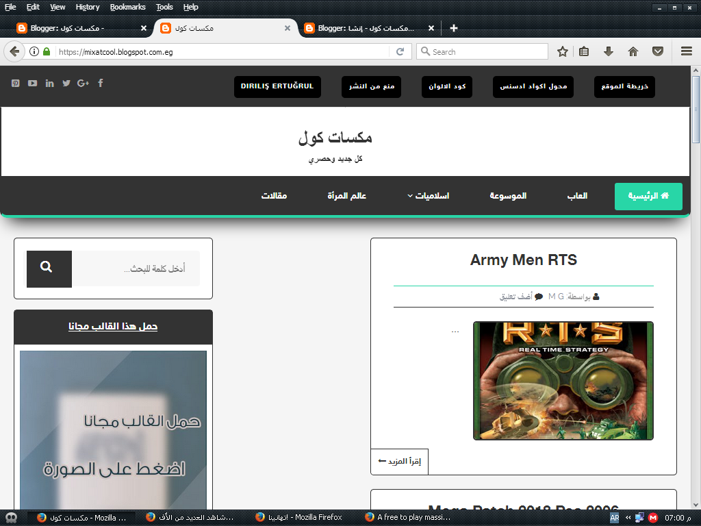Open the site's Twitter icon
The image size is (701, 526).
coord(66,83)
